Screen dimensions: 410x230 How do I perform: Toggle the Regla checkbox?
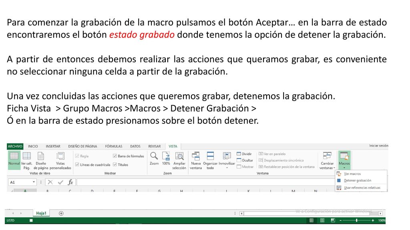pos(77,156)
